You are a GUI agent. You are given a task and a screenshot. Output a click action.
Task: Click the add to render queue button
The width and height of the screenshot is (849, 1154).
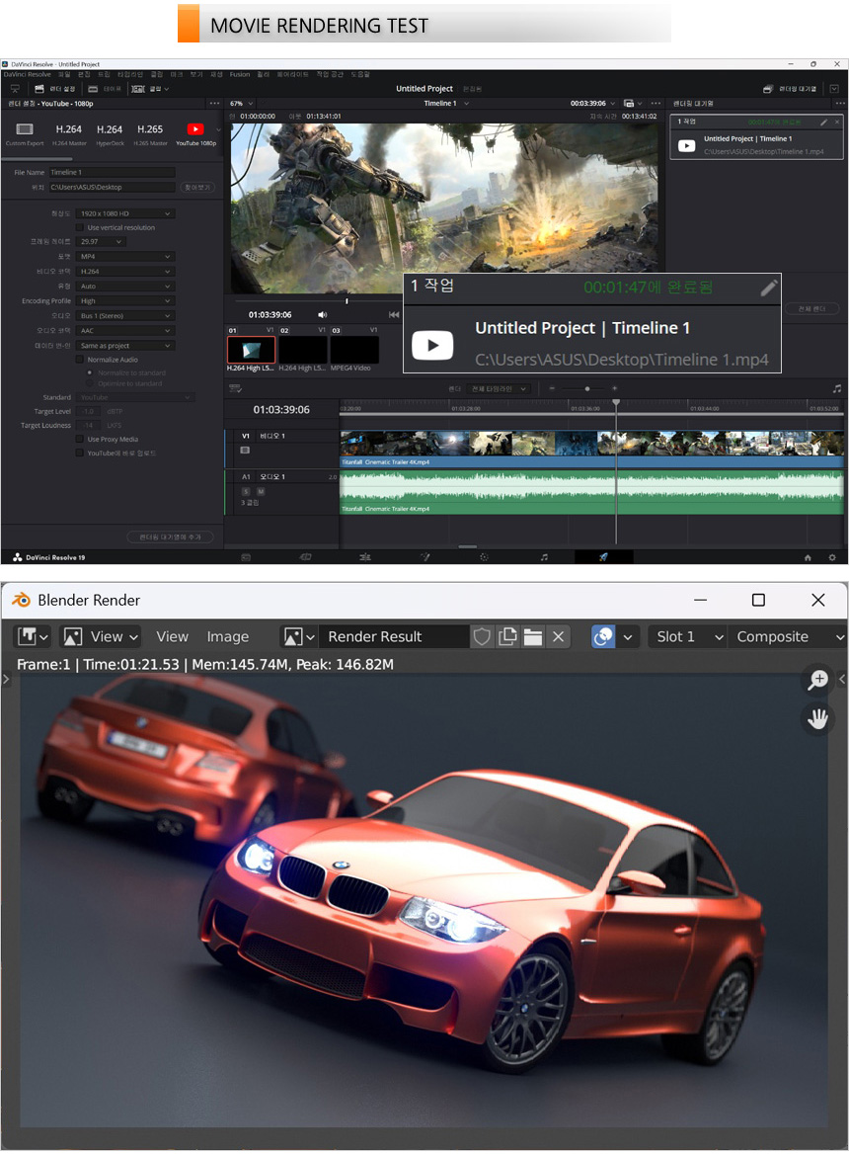click(x=170, y=536)
